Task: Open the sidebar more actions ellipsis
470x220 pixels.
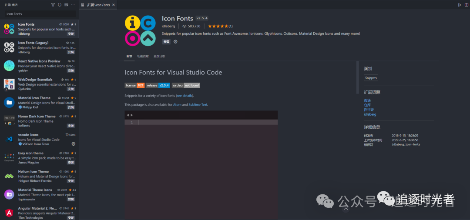Action: click(73, 5)
